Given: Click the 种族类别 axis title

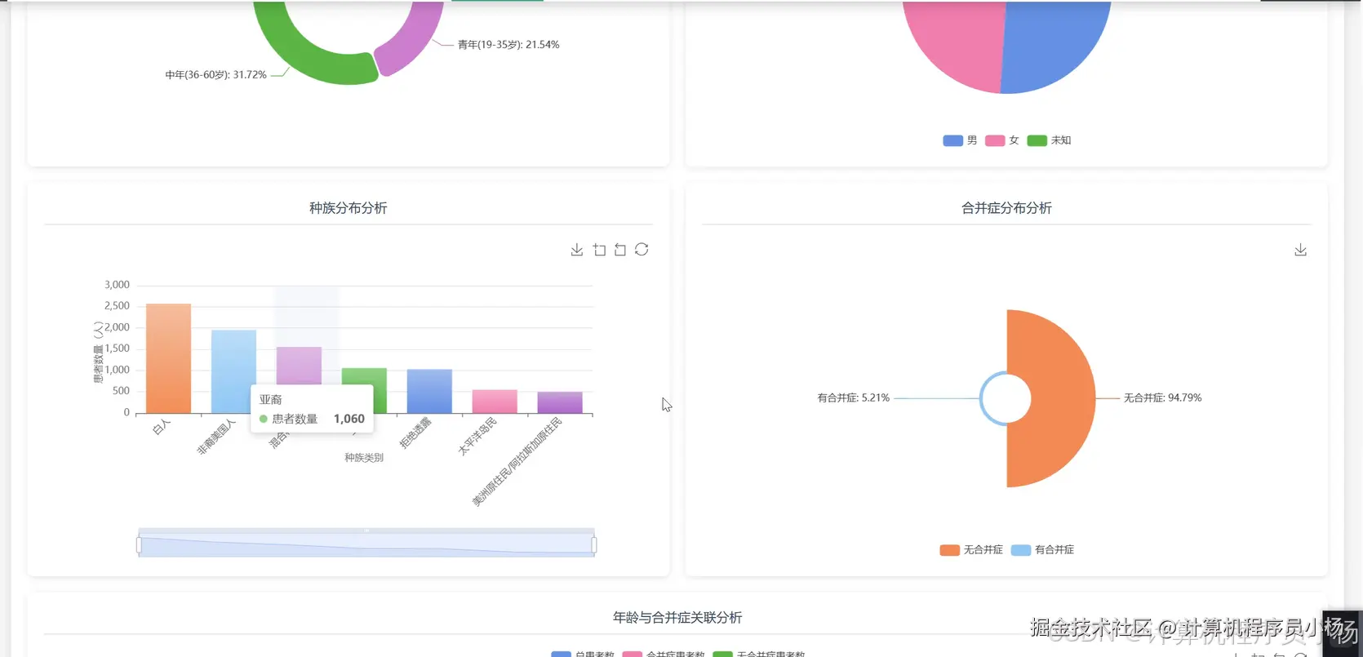Looking at the screenshot, I should pos(364,458).
